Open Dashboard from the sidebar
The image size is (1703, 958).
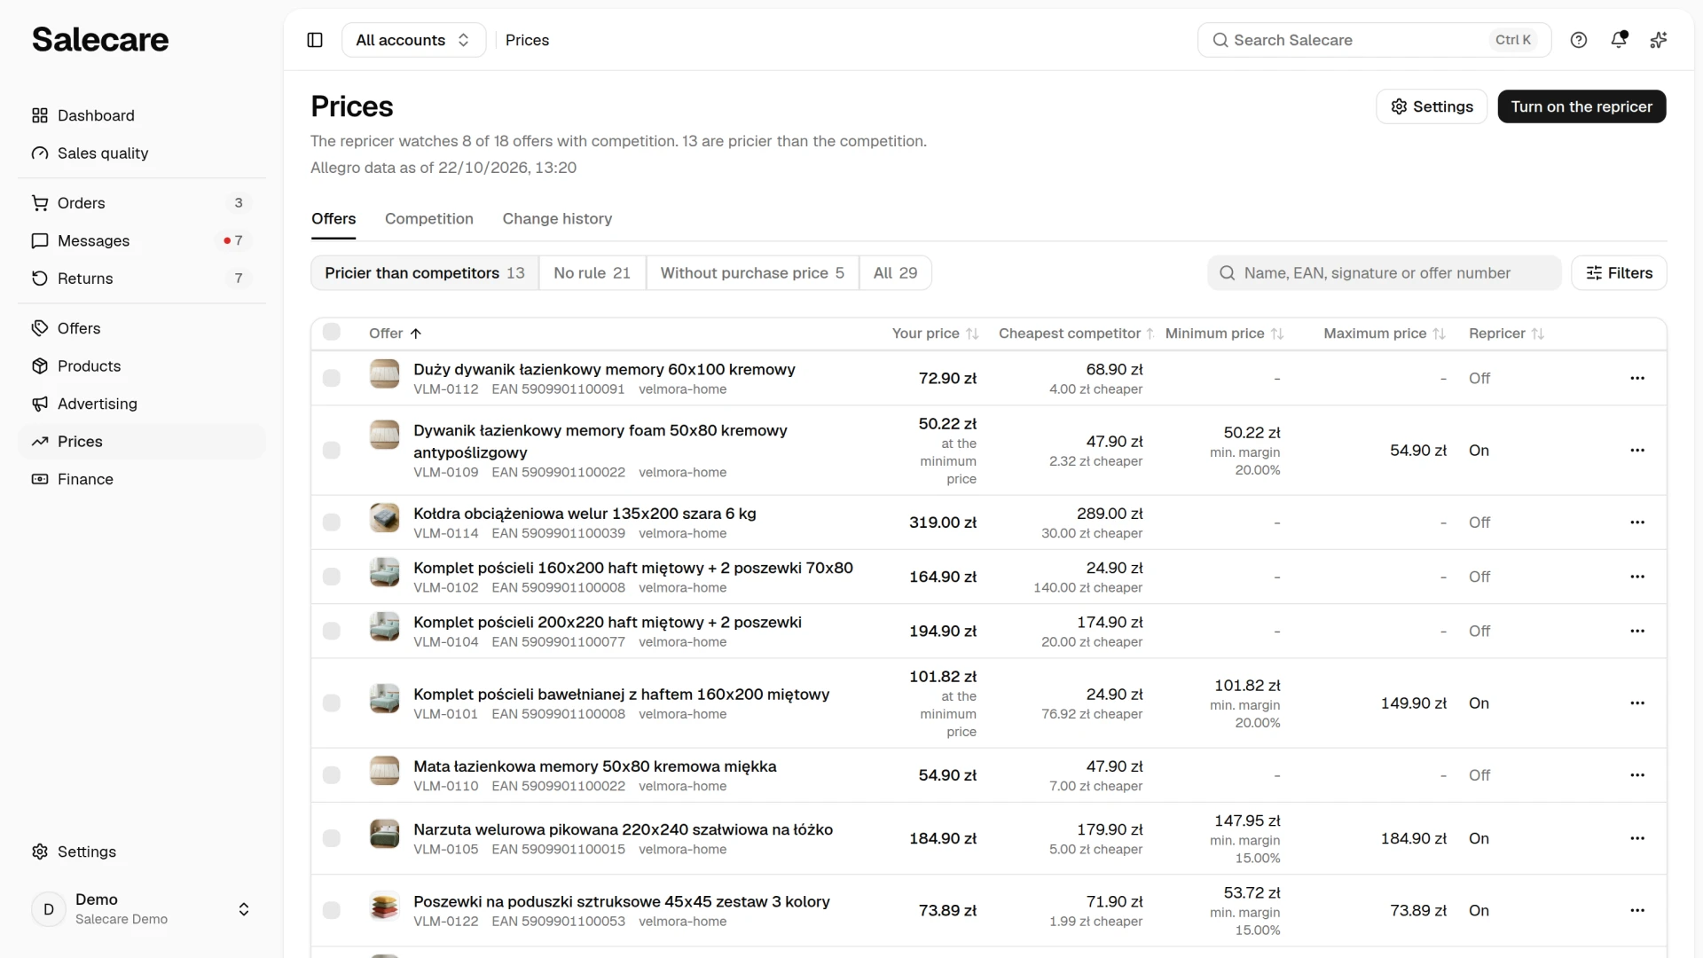142,115
